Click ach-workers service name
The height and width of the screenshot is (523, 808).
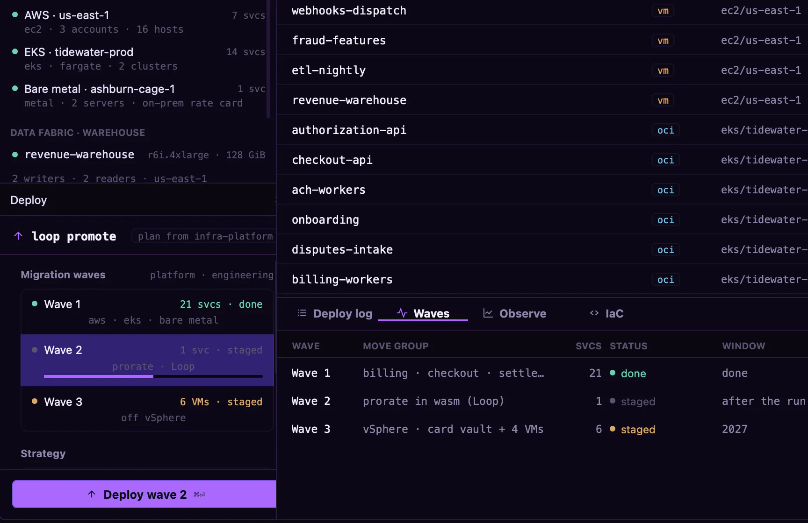329,190
